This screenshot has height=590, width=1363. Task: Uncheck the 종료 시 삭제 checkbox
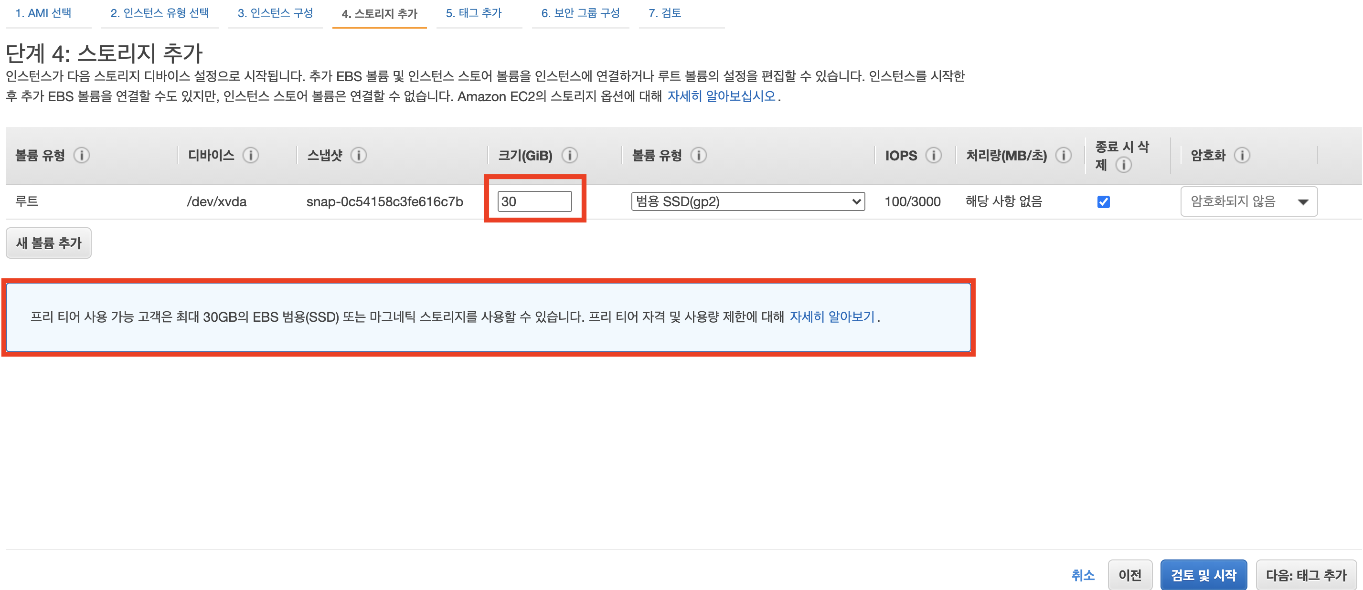(1103, 202)
